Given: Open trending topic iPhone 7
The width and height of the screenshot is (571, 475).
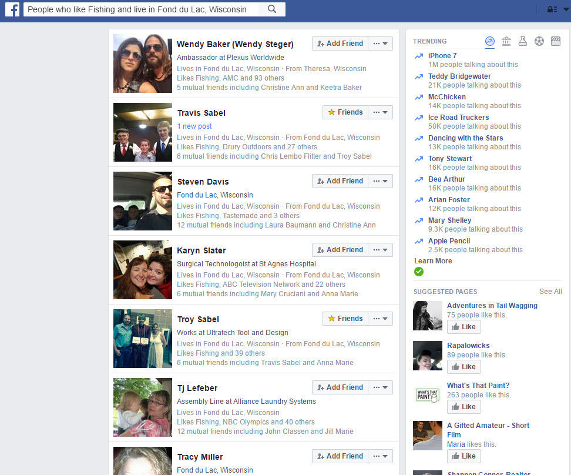Looking at the screenshot, I should tap(442, 56).
